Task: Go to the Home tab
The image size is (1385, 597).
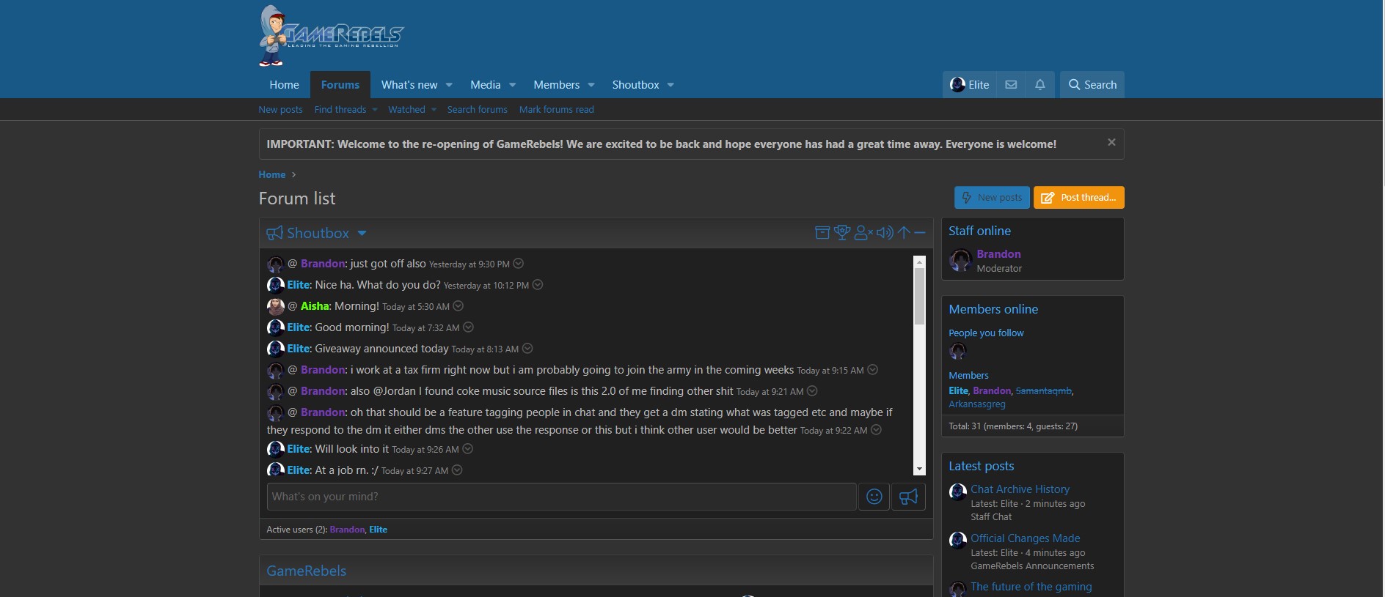Action: (x=284, y=85)
